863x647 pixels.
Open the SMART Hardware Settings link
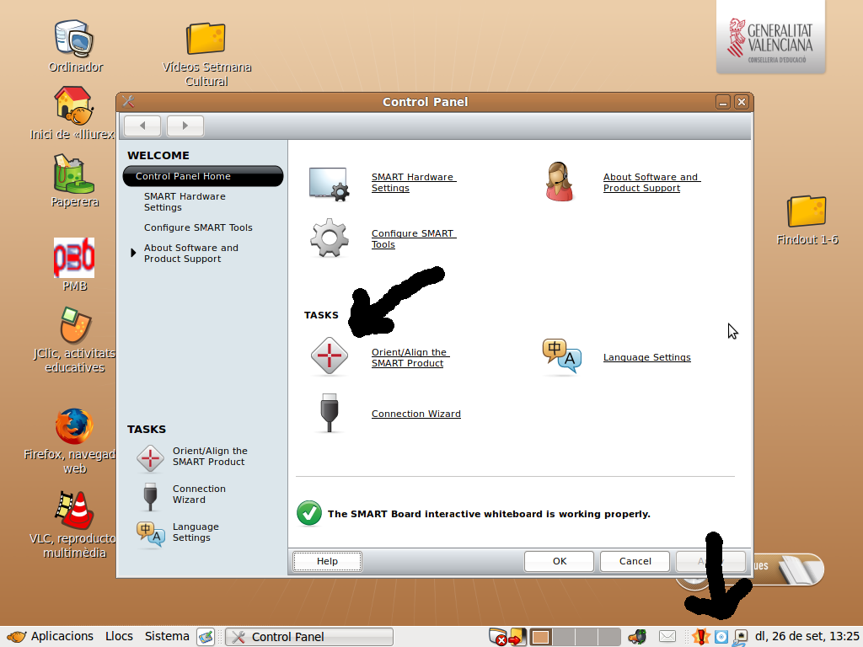click(x=413, y=183)
